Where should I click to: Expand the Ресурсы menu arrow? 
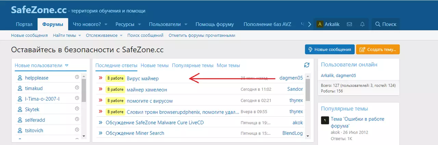pyautogui.click(x=139, y=25)
